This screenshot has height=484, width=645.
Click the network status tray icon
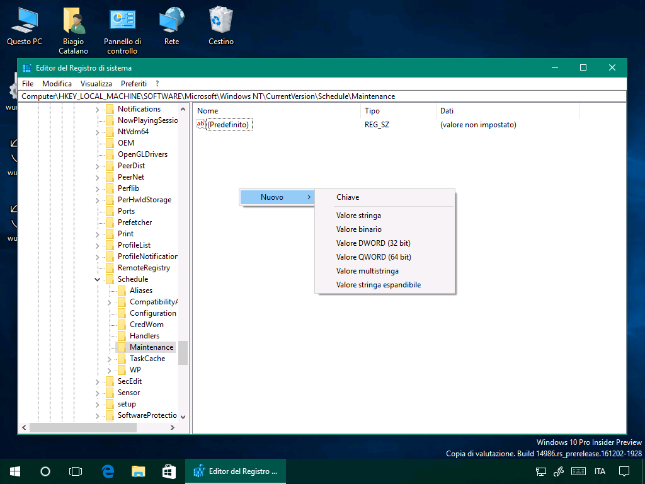[541, 471]
